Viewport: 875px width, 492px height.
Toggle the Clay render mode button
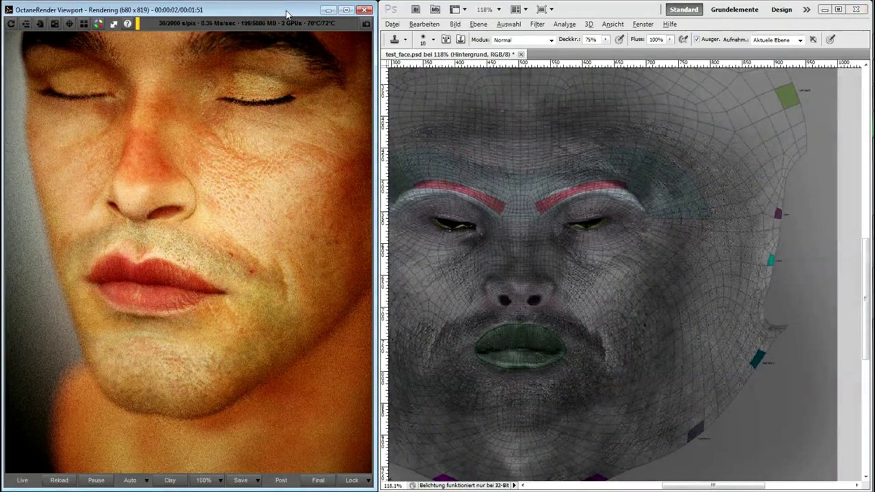coord(170,480)
